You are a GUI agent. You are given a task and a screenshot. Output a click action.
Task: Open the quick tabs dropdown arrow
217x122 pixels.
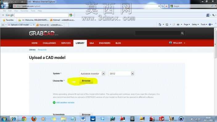(6, 25)
